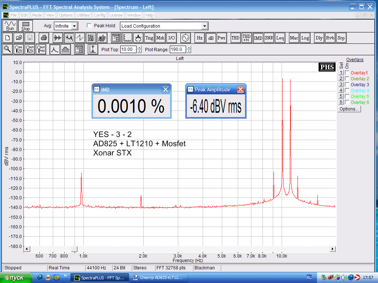Open a file with the folder icon

[19, 38]
